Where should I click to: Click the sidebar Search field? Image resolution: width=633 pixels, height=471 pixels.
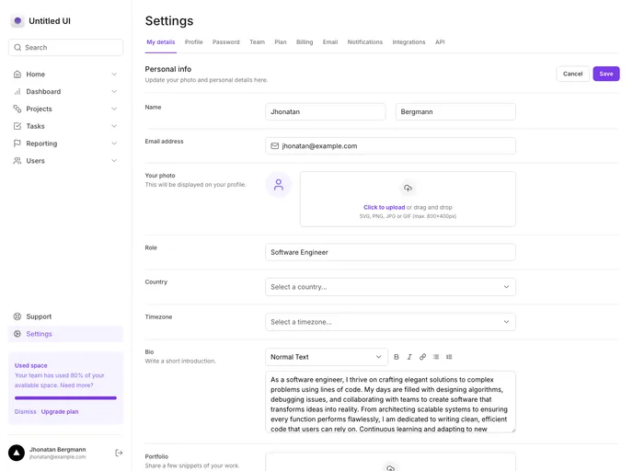(x=65, y=47)
